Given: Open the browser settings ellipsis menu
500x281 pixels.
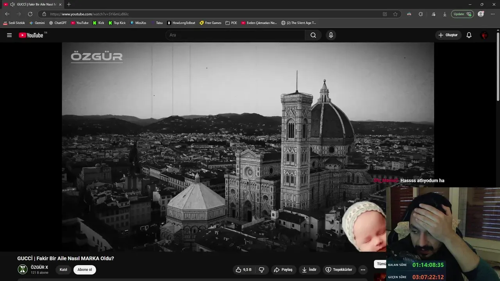Looking at the screenshot, I should point(493,14).
